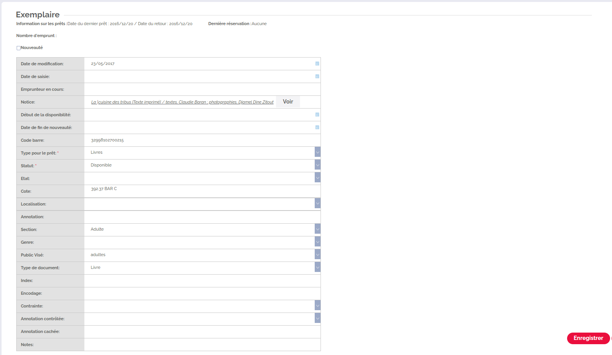Expand the Public Visé dropdown
This screenshot has width=612, height=355.
coord(317,255)
